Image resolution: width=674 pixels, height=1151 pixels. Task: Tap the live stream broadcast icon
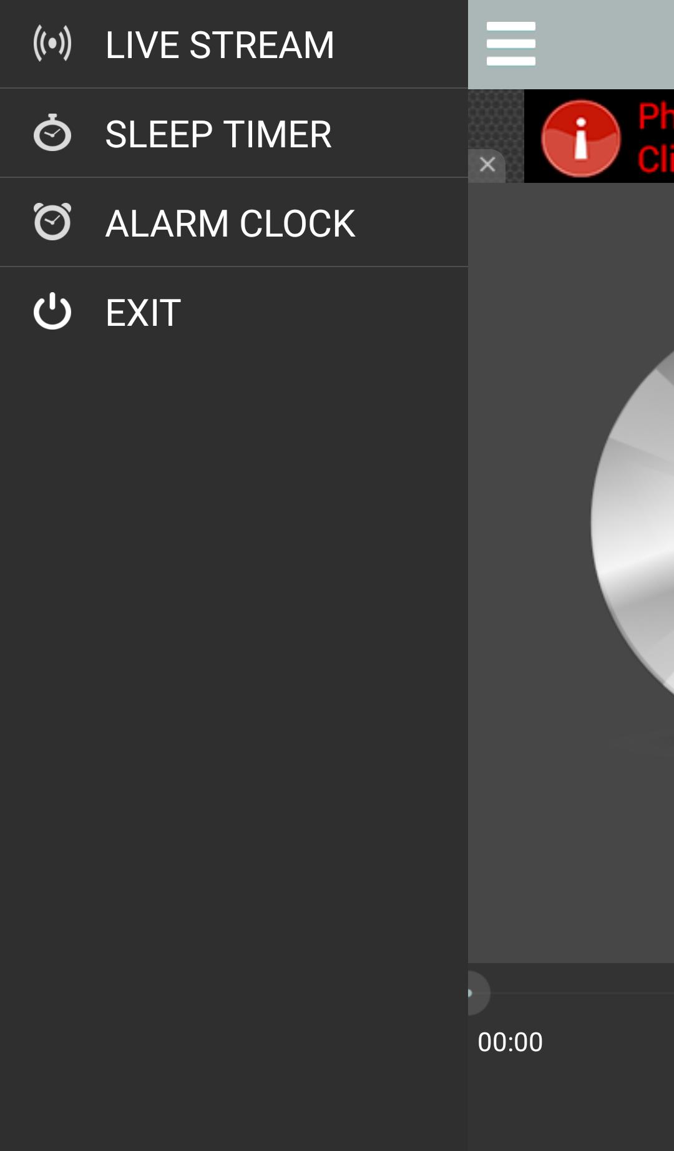(x=52, y=44)
